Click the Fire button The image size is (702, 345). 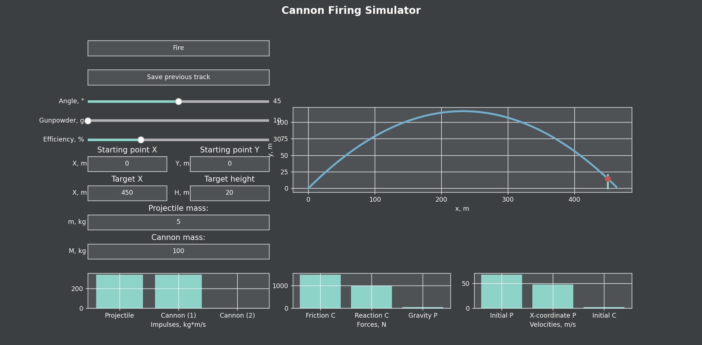[178, 48]
